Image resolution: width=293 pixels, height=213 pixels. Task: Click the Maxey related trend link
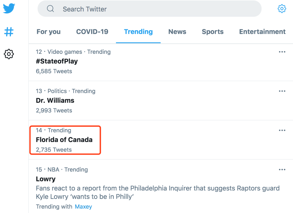(x=83, y=207)
